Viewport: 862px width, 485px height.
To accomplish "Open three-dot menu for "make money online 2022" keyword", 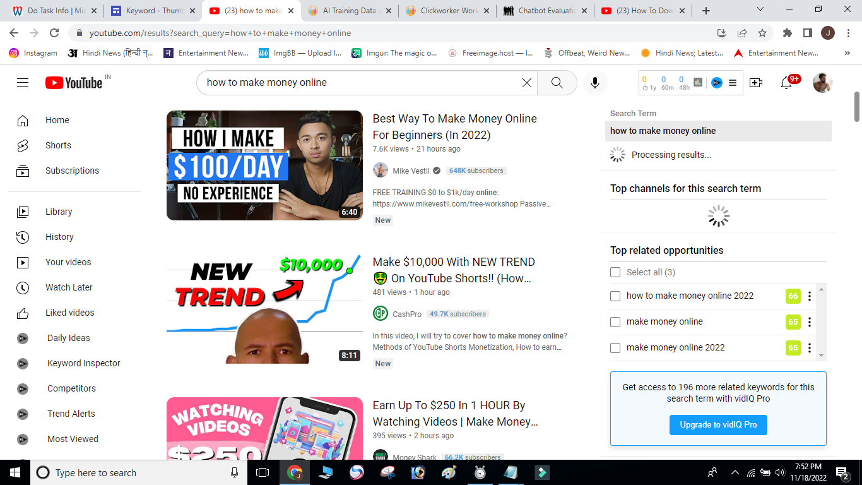I will [810, 347].
